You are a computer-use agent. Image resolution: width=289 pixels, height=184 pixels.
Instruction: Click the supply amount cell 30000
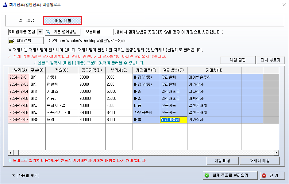92,77
